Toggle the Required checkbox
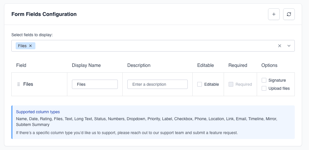The width and height of the screenshot is (311, 150). click(x=231, y=84)
